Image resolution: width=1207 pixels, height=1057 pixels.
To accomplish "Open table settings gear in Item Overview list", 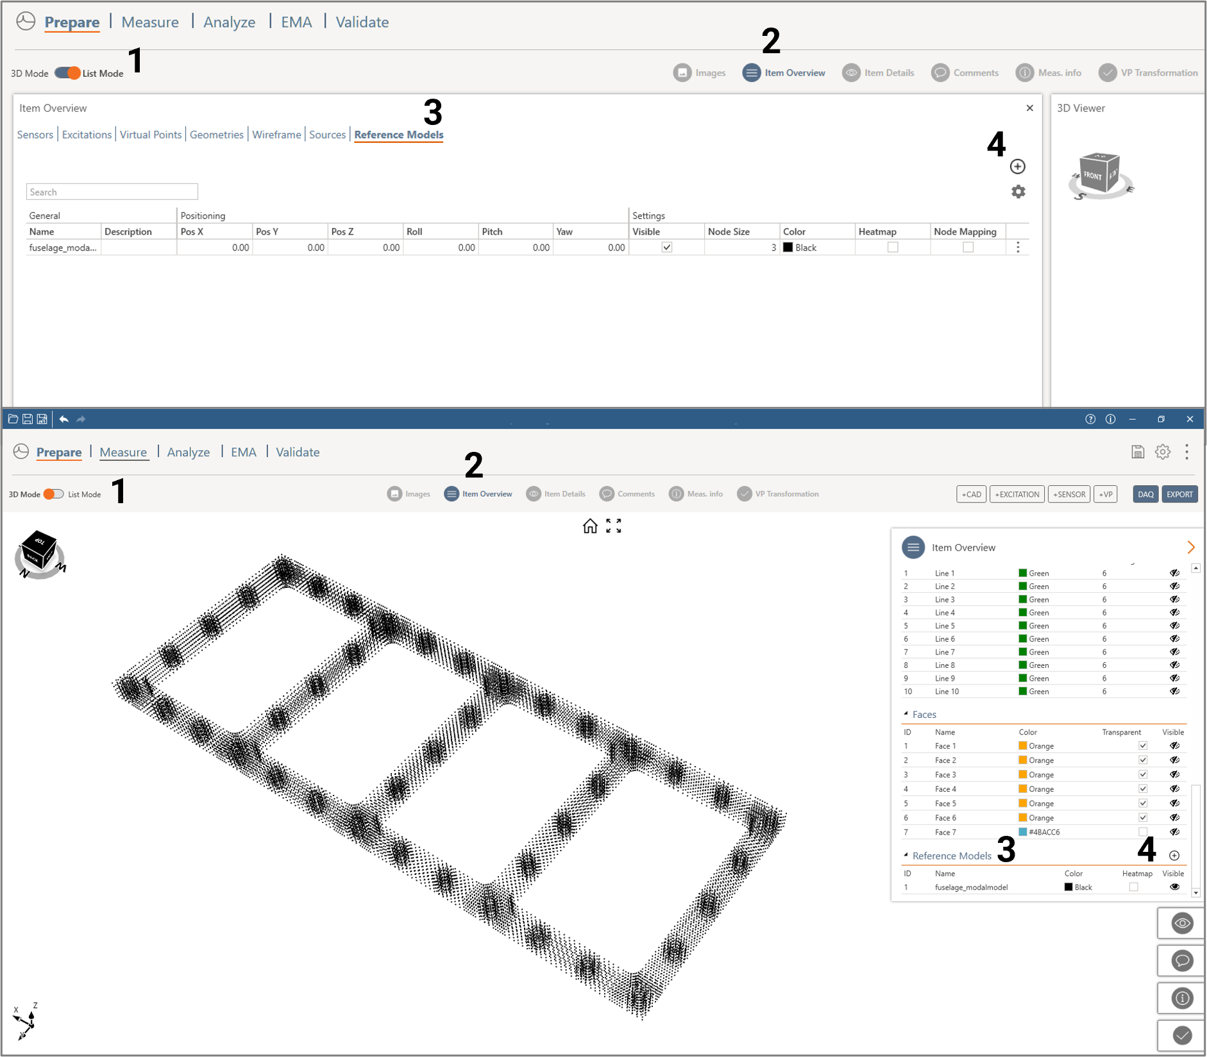I will (x=1018, y=192).
